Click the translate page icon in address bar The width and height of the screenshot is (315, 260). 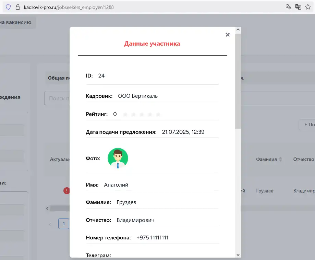289,7
